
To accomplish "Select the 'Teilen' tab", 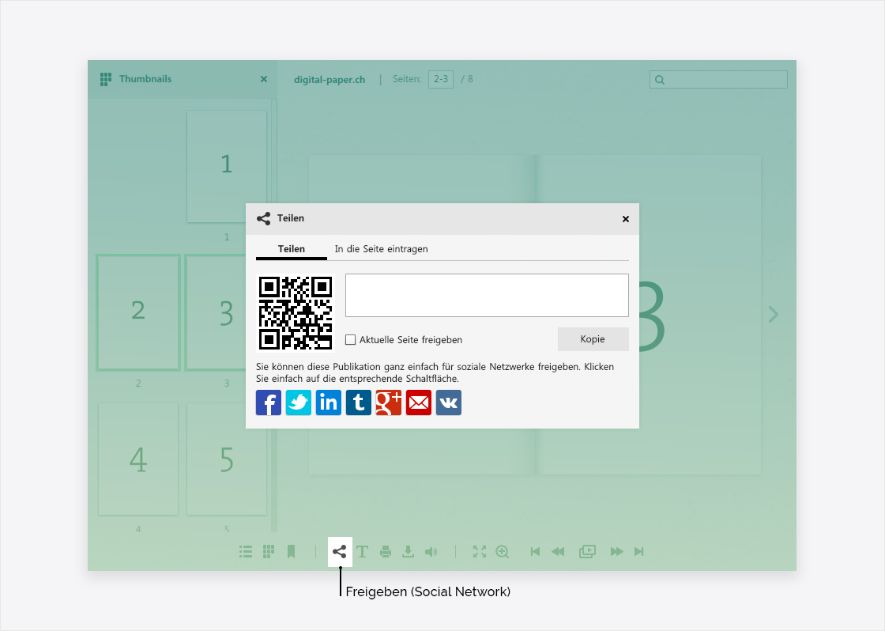I will click(292, 249).
